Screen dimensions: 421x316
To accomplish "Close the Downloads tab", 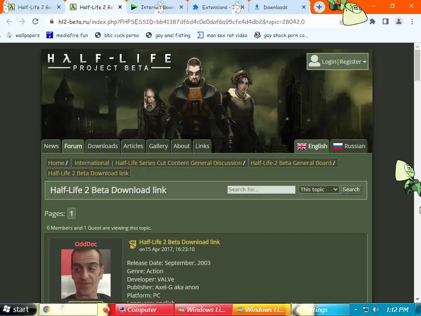I will (304, 7).
